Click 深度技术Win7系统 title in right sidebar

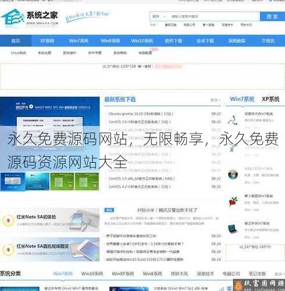[x=258, y=114]
